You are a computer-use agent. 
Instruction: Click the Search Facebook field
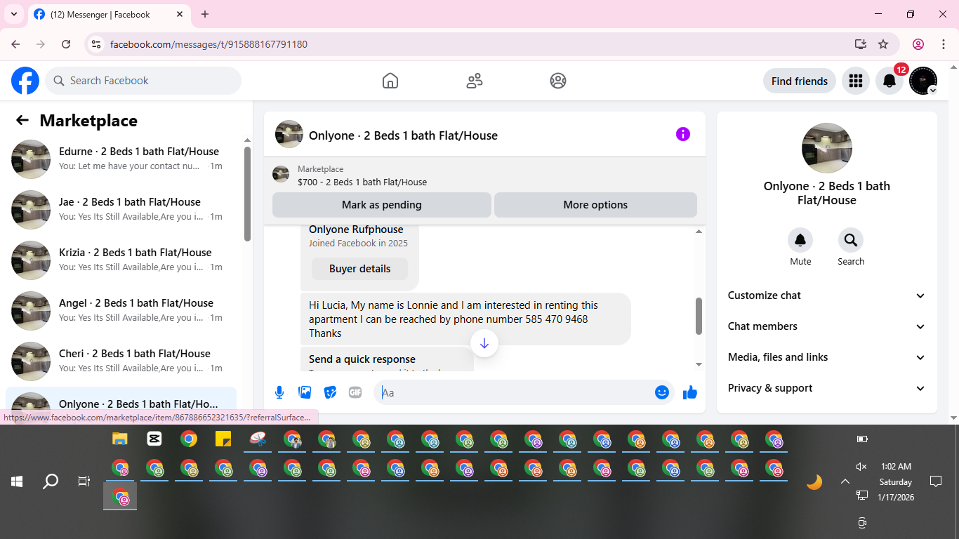coord(143,81)
